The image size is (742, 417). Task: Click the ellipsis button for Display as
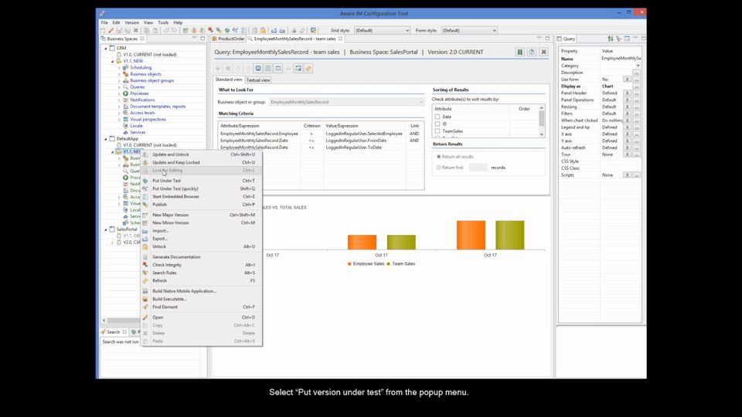[636, 86]
